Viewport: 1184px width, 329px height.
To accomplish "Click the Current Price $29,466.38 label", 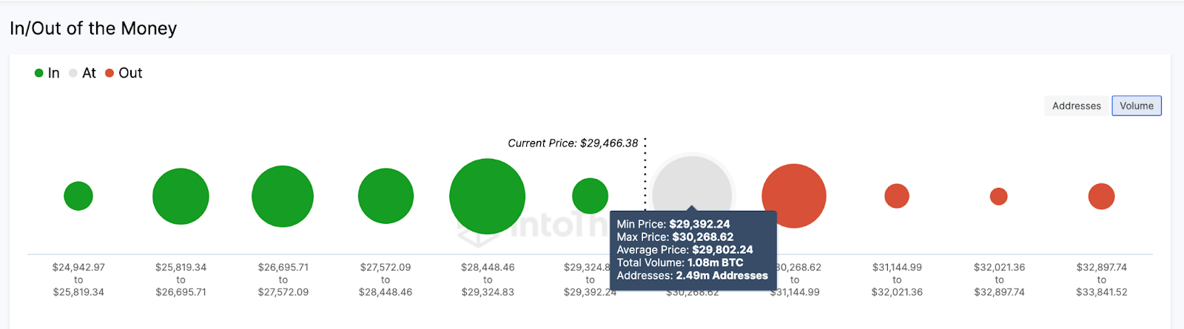I will pyautogui.click(x=573, y=143).
